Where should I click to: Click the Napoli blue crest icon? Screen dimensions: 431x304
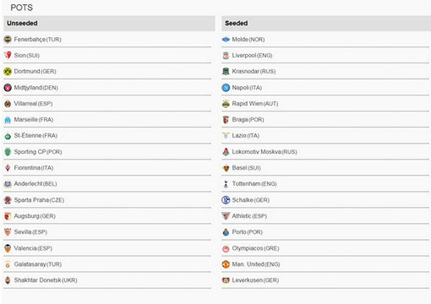click(x=226, y=88)
